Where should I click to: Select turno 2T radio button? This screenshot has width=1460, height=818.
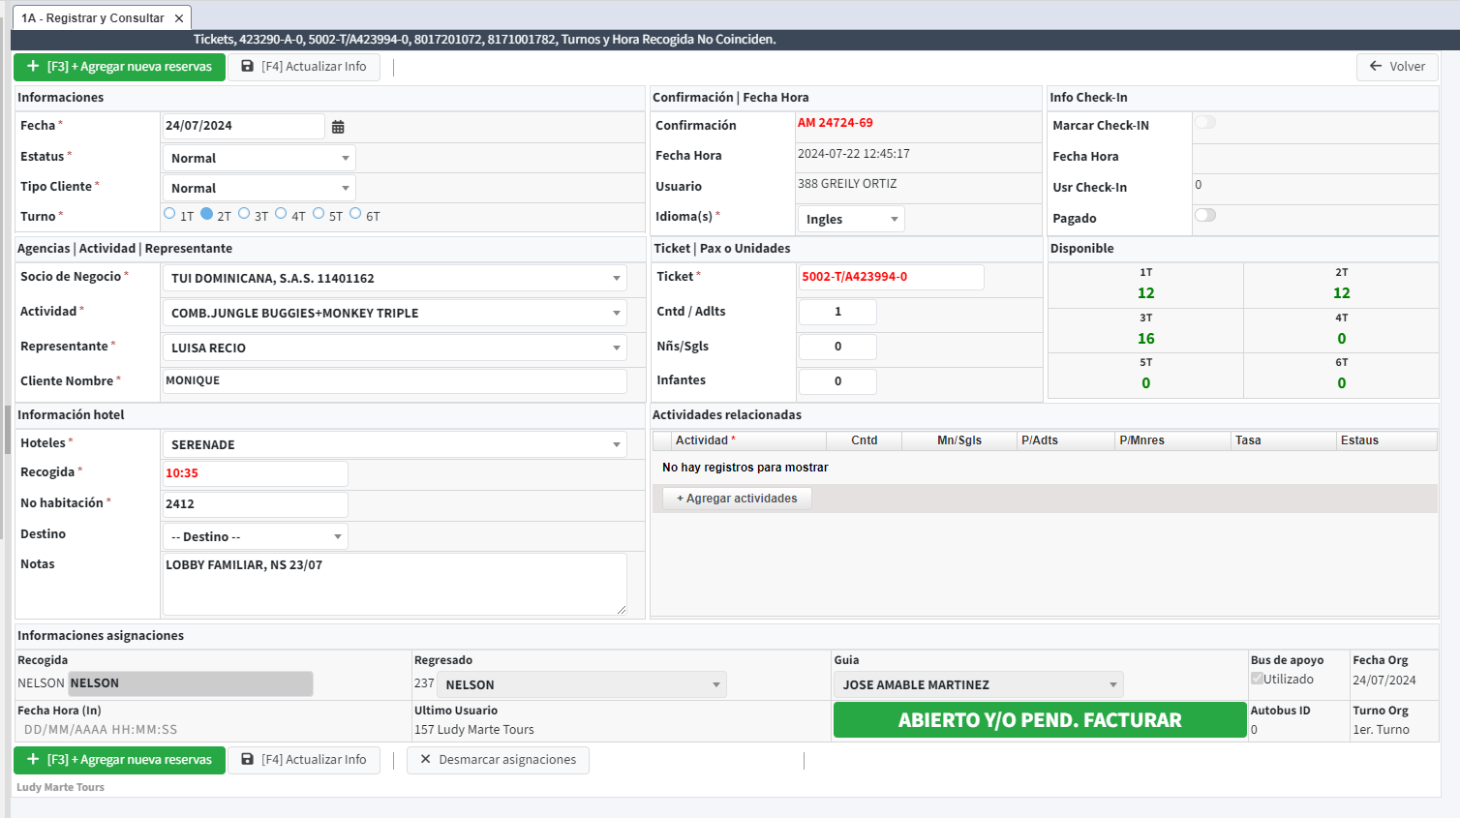(x=207, y=214)
